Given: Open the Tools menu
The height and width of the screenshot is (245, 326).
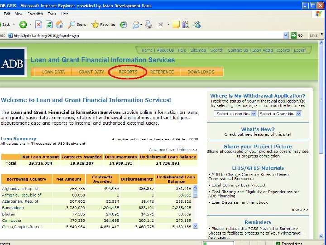Looking at the screenshot, I should coord(52,14).
